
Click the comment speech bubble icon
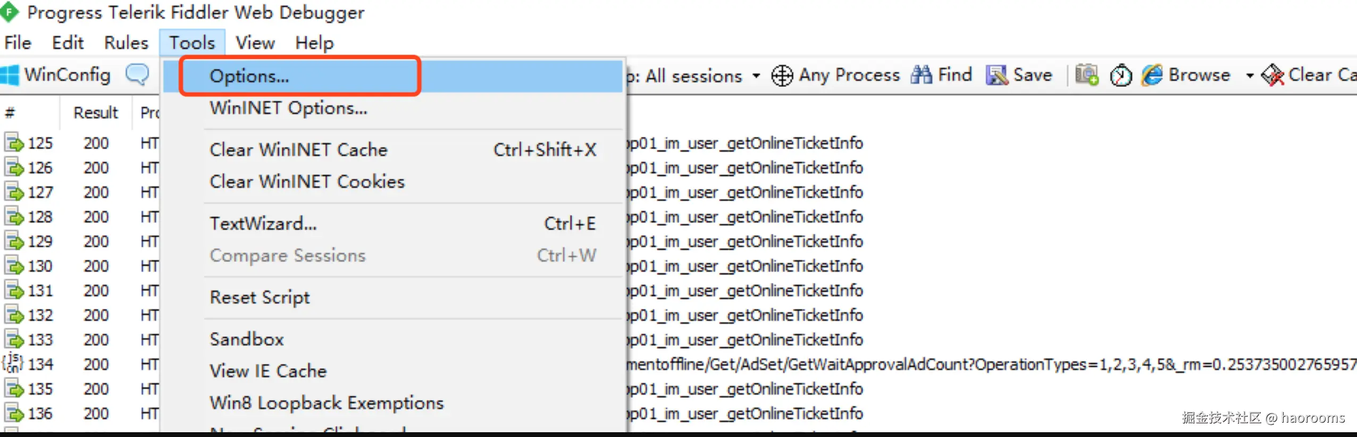[x=137, y=74]
